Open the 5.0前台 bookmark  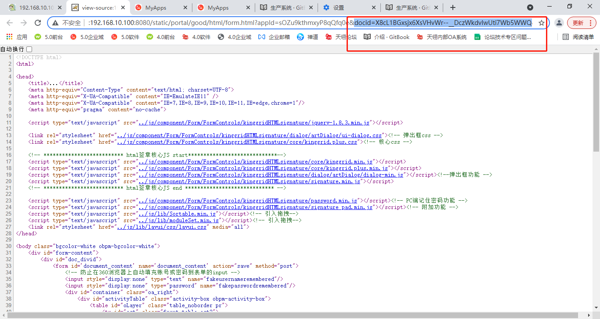(x=49, y=37)
